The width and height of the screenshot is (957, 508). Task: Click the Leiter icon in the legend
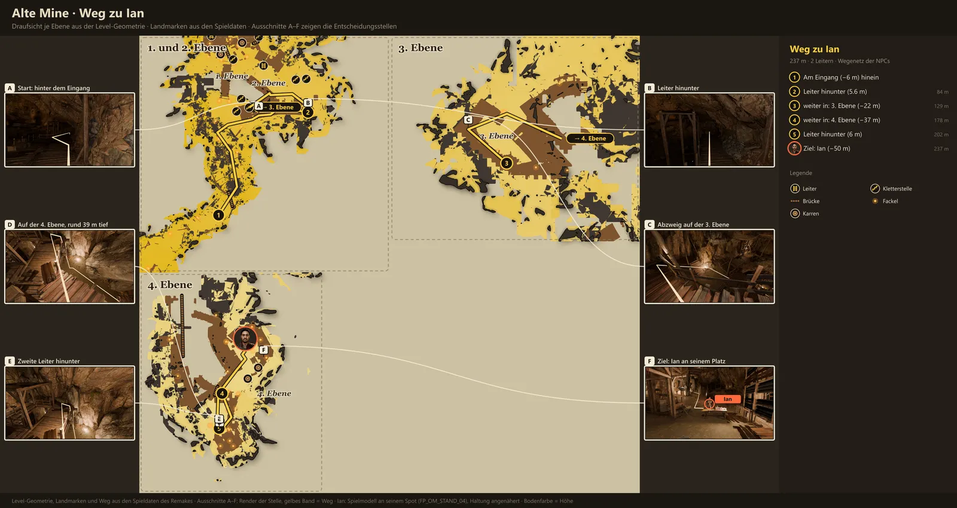click(795, 189)
